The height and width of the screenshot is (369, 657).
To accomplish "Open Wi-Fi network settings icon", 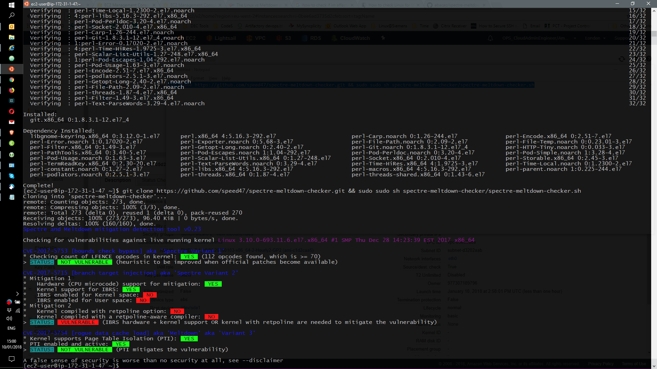I will click(18, 310).
